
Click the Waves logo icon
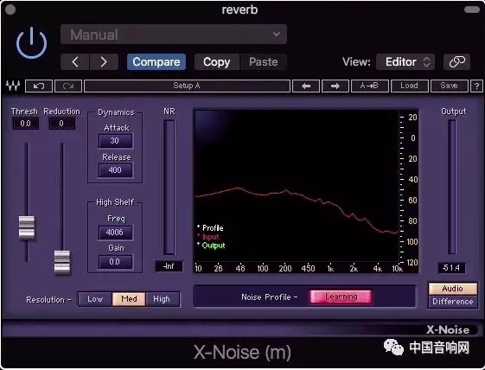pyautogui.click(x=13, y=86)
